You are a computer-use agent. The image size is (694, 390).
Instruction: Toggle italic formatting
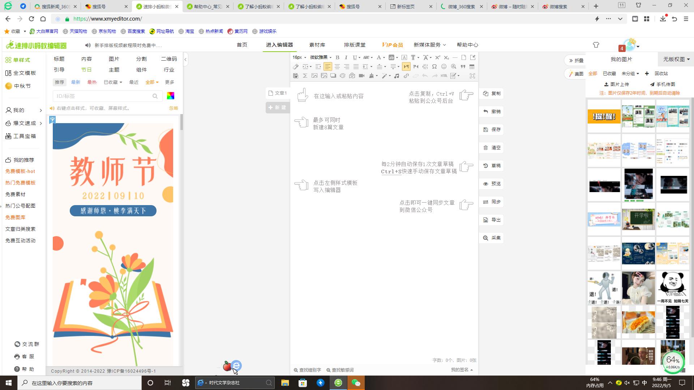346,57
